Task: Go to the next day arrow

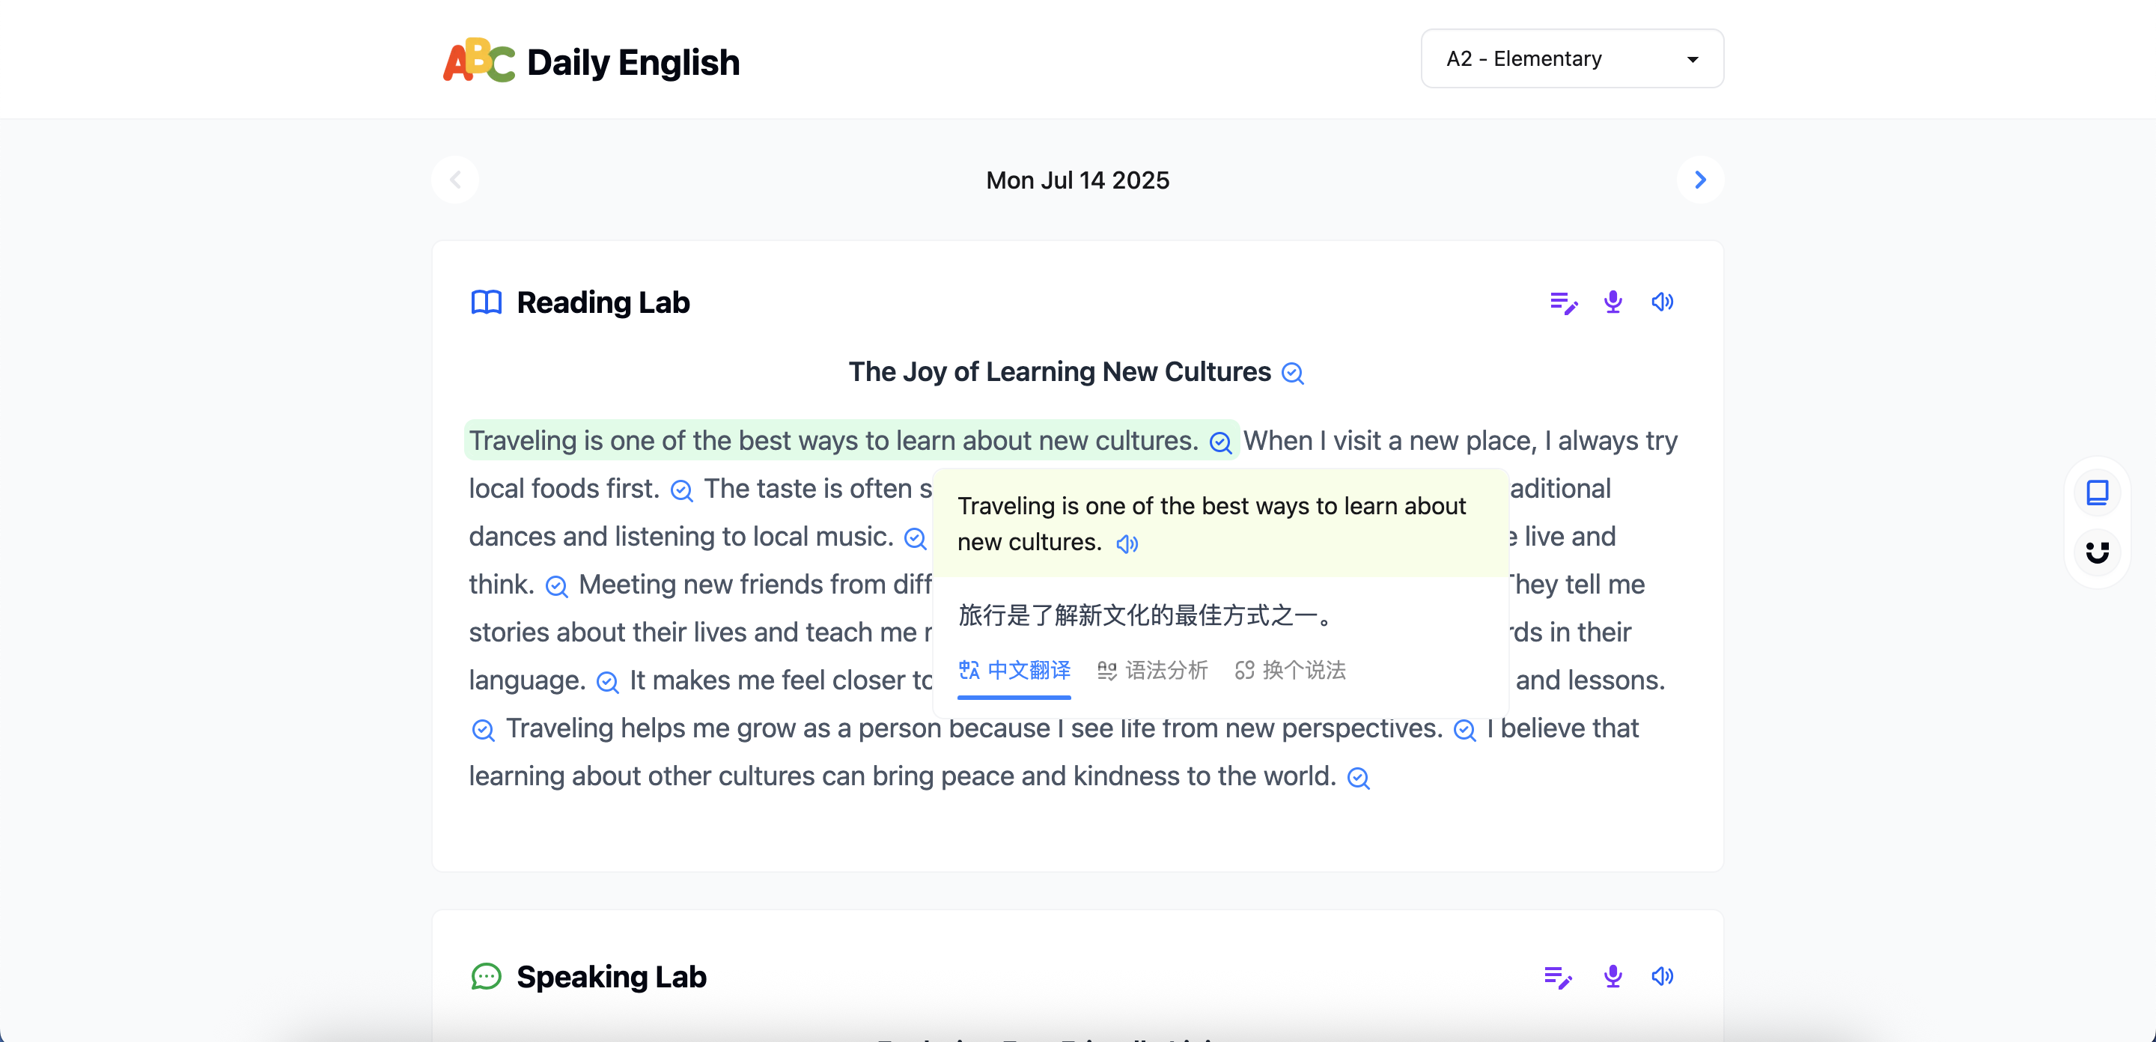Action: pos(1700,180)
